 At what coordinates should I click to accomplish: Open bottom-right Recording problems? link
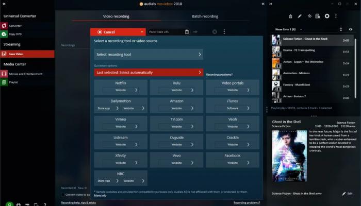click(247, 202)
